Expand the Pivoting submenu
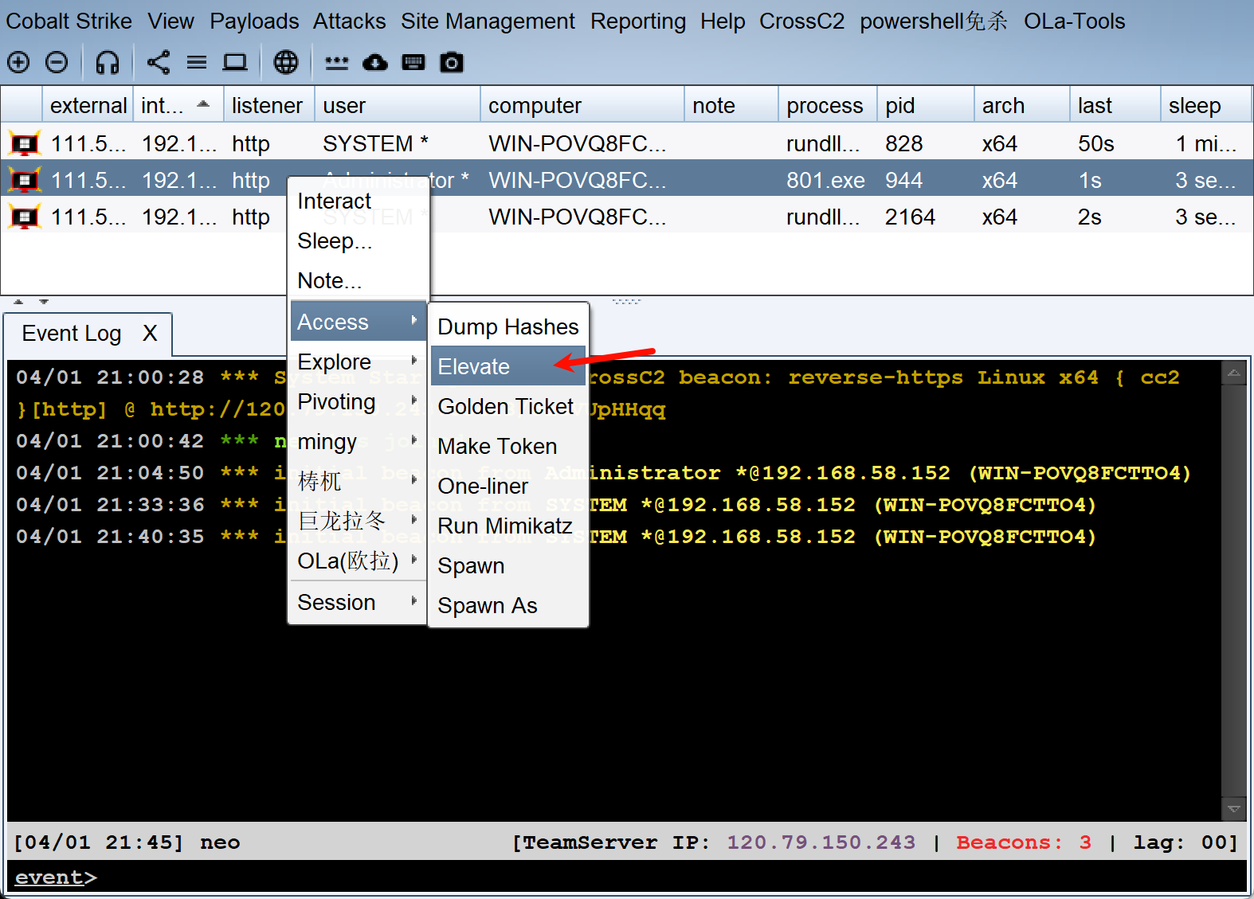This screenshot has height=899, width=1254. pyautogui.click(x=358, y=401)
